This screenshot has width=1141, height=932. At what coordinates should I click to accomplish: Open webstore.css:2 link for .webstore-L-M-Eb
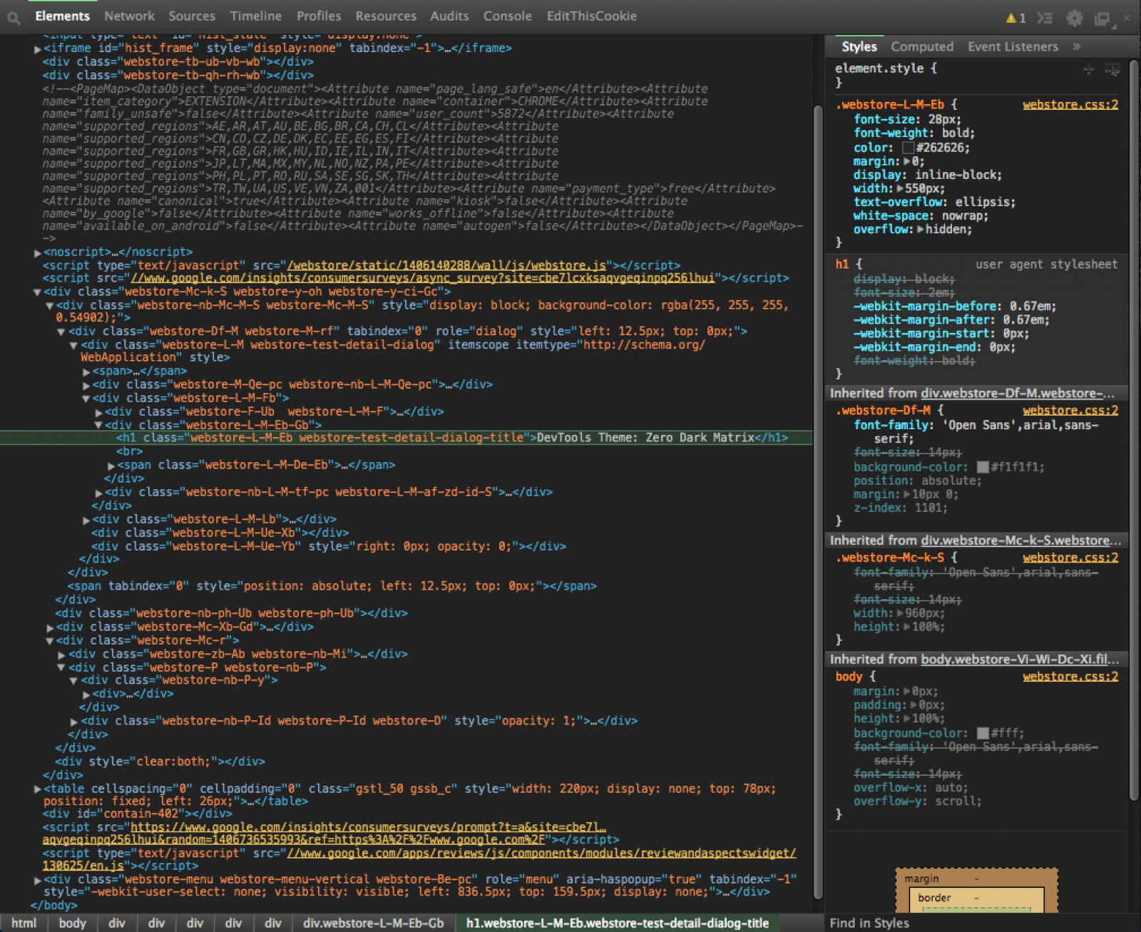click(1070, 105)
